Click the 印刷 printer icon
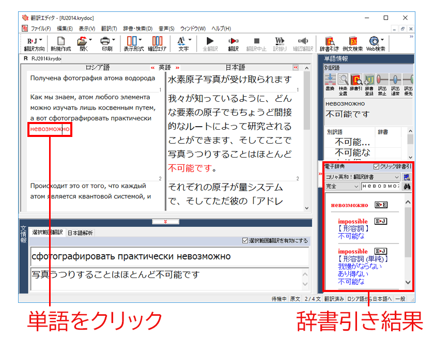Viewport: 434px width, 338px height. 105,41
